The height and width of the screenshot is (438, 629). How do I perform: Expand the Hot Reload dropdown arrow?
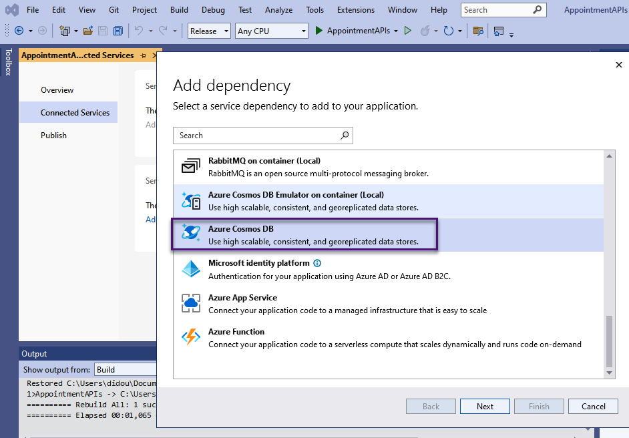click(435, 31)
